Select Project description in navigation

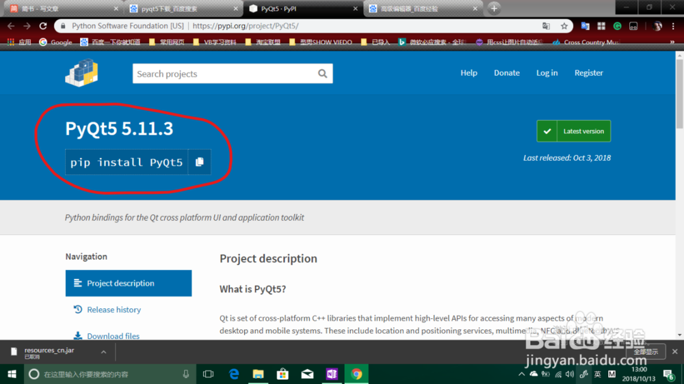pos(129,284)
